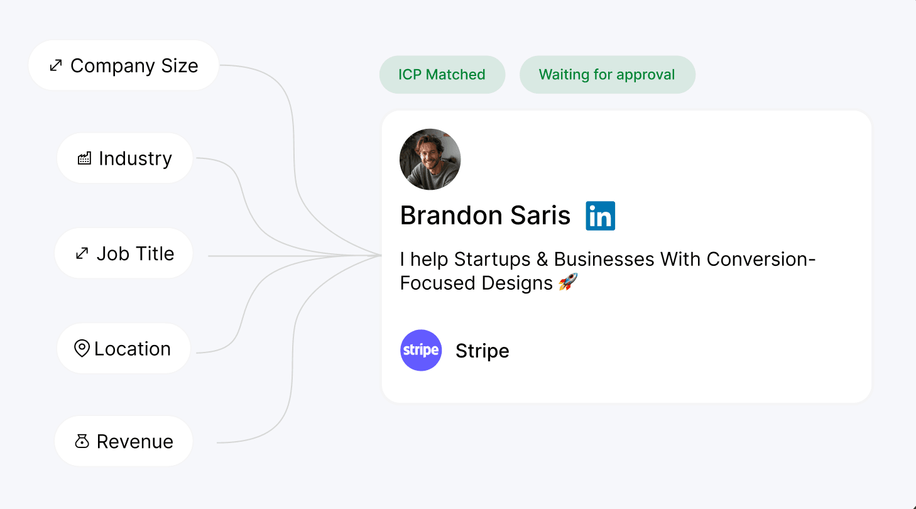The image size is (916, 509).
Task: Choose the Job Title filter pill
Action: pyautogui.click(x=123, y=253)
